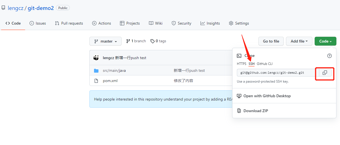Open the Issues tab
The height and width of the screenshot is (145, 340).
point(38,23)
